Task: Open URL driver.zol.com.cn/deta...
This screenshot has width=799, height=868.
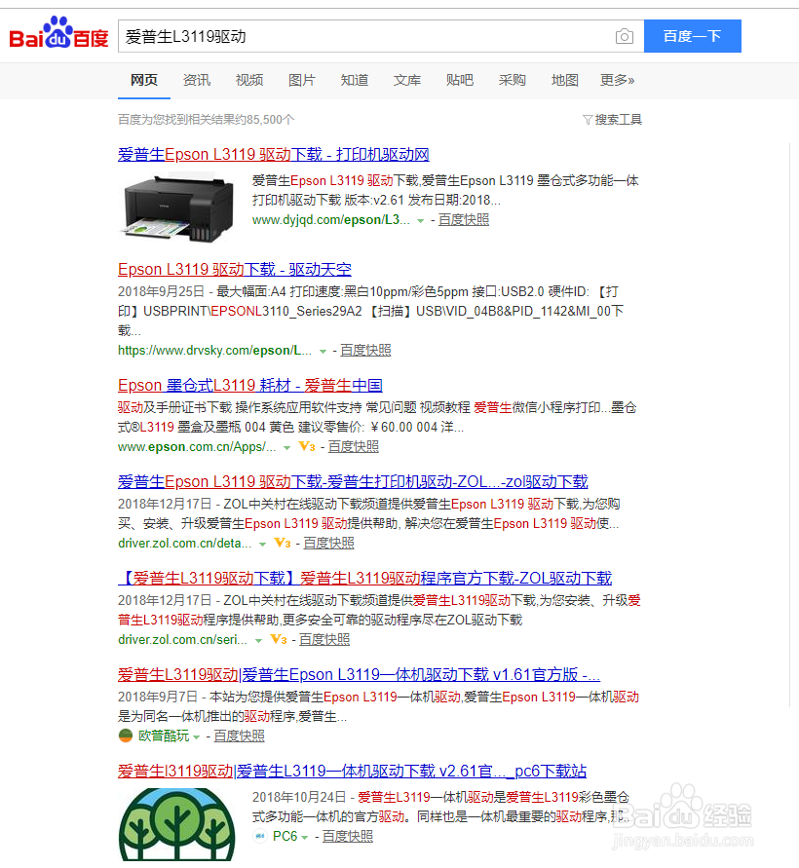Action: [185, 543]
